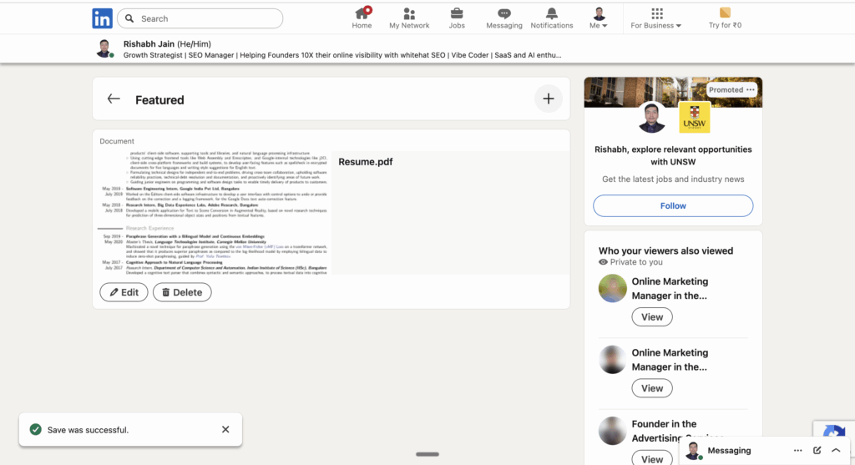855x465 pixels.
Task: Open the Jobs section
Action: (x=457, y=18)
